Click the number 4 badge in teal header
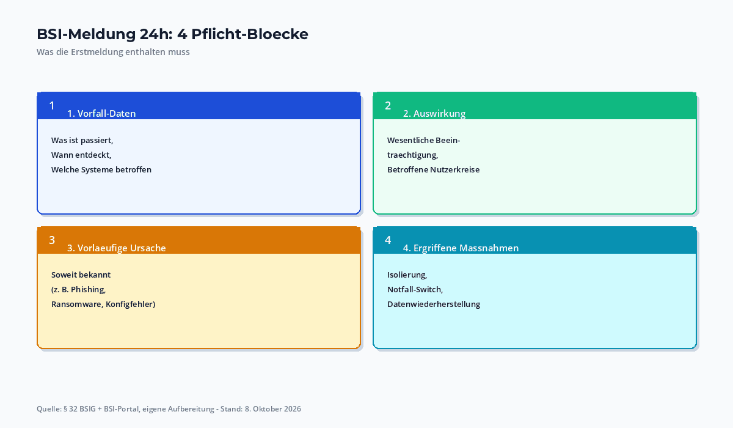 (388, 240)
